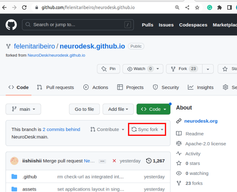Open the upstream NeuroDesk/neurodesk.github.io link
Viewport: 237px width, 192px height.
[x=56, y=55]
